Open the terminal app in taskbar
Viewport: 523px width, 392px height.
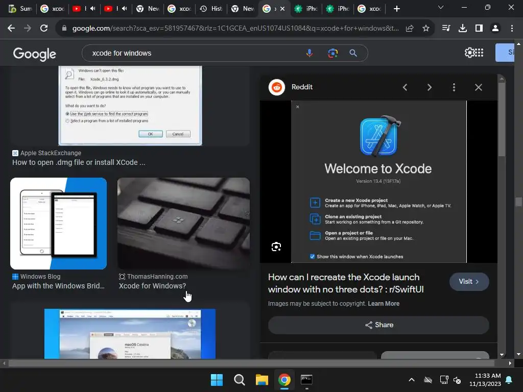[306, 380]
